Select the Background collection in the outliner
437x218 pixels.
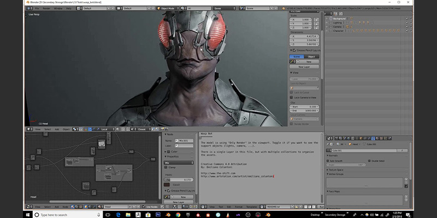tap(339, 19)
